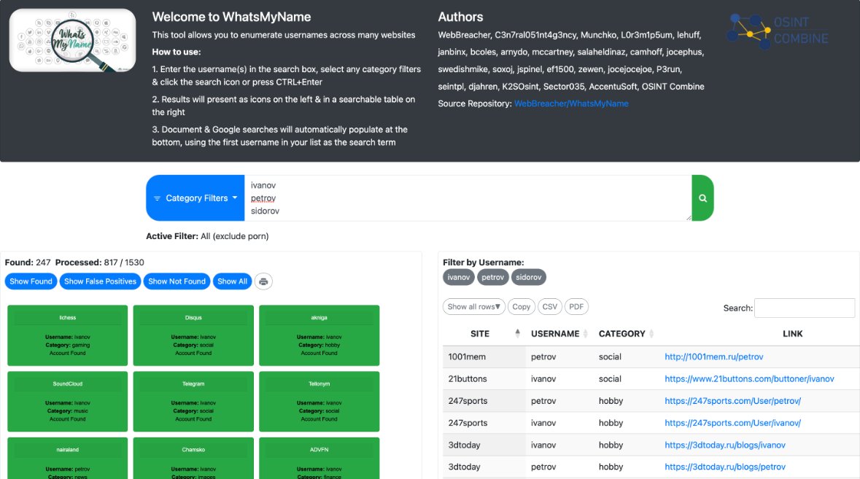Click the lichess result card
This screenshot has height=479, width=860.
pyautogui.click(x=67, y=335)
